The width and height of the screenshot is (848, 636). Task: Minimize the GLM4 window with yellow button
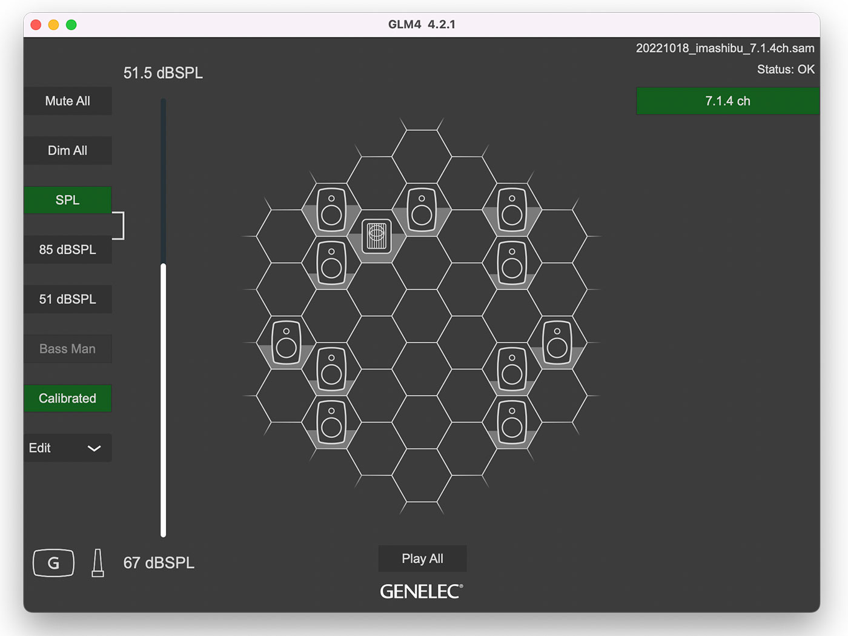53,25
